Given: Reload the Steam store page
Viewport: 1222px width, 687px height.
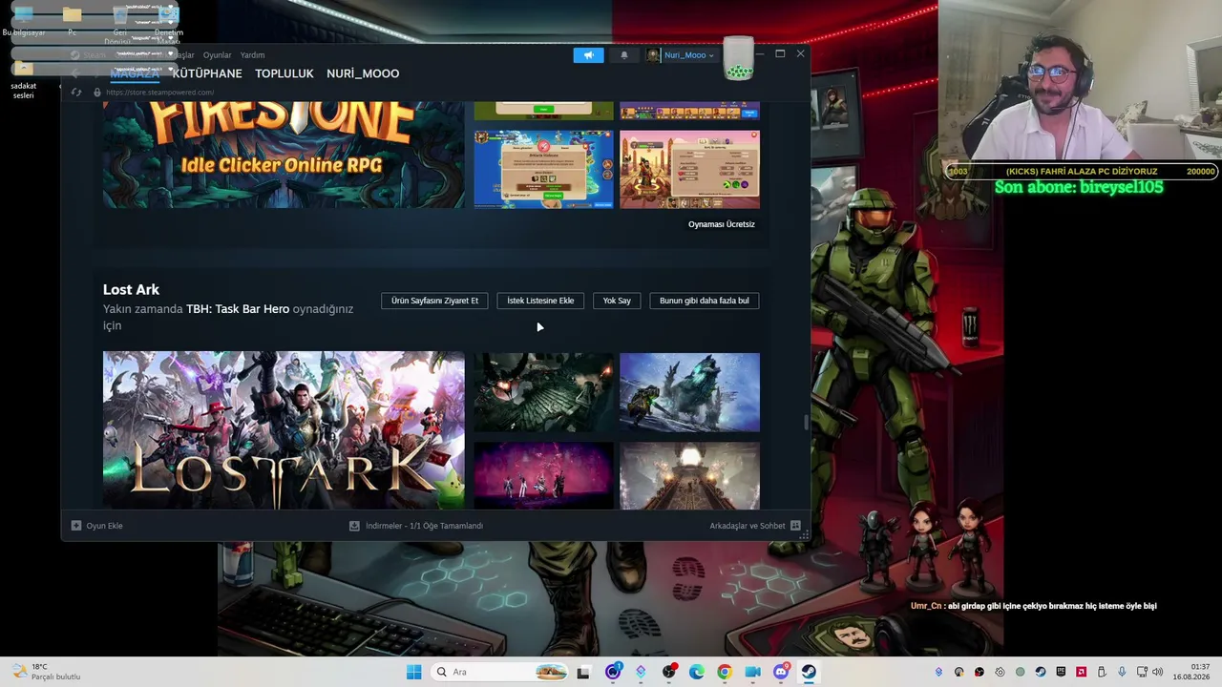Looking at the screenshot, I should coord(76,93).
